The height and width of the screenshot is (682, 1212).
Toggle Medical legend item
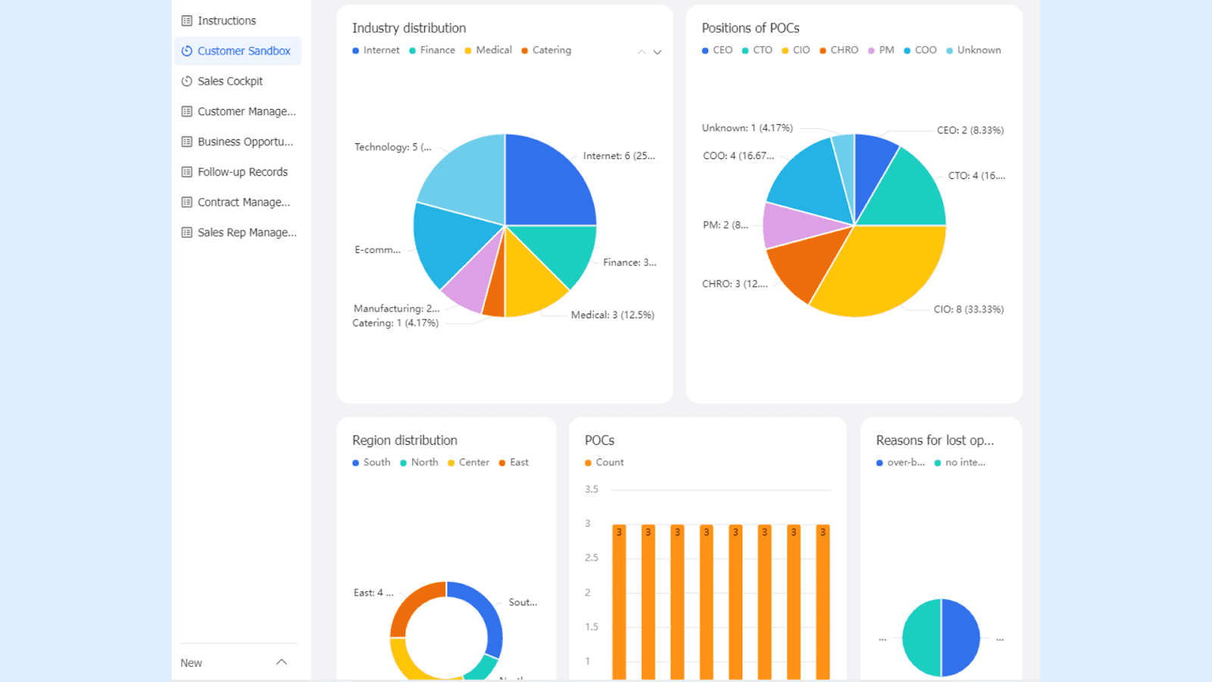click(489, 50)
